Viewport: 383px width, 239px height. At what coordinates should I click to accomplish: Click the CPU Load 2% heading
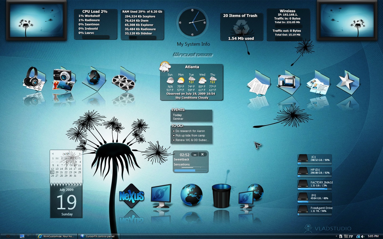[x=95, y=11]
